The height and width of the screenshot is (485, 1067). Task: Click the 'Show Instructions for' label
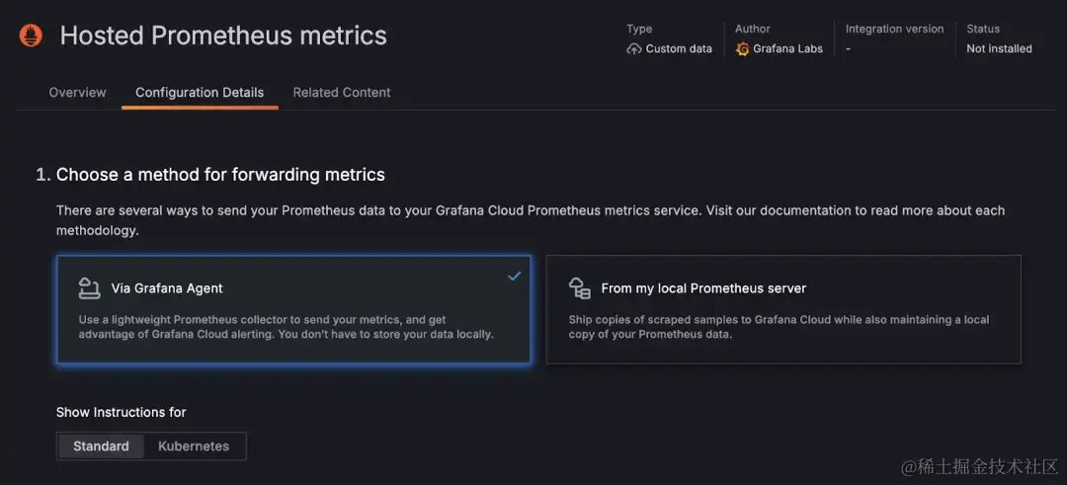pyautogui.click(x=122, y=412)
